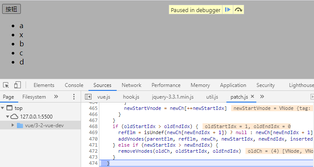Open the Console panel tab
The width and height of the screenshot is (314, 167).
click(x=74, y=85)
